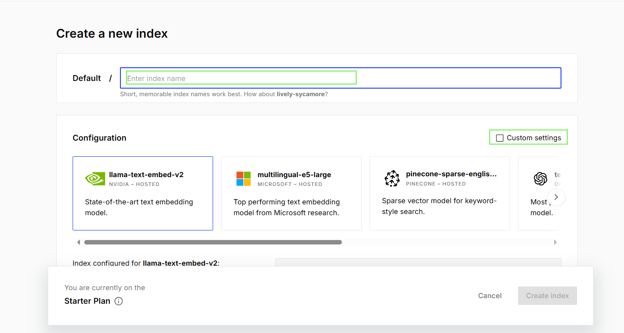Click the Custom settings label text
This screenshot has width=624, height=333.
534,138
